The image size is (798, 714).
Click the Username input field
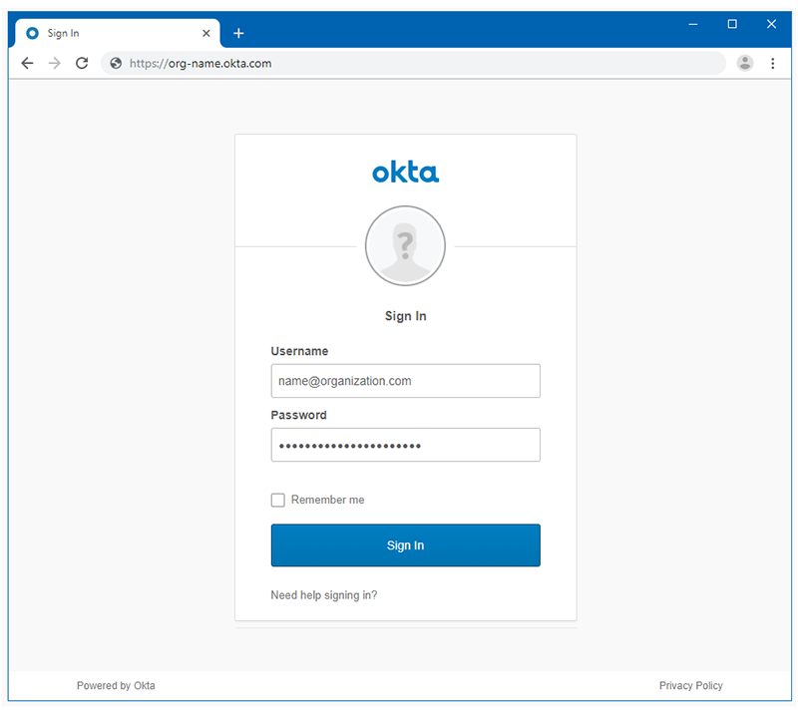405,381
